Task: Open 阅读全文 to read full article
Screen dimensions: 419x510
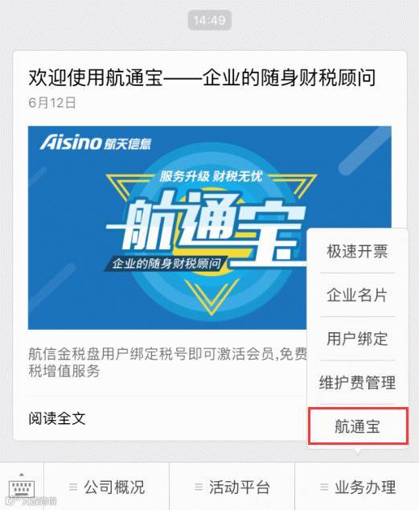Action: click(x=57, y=418)
